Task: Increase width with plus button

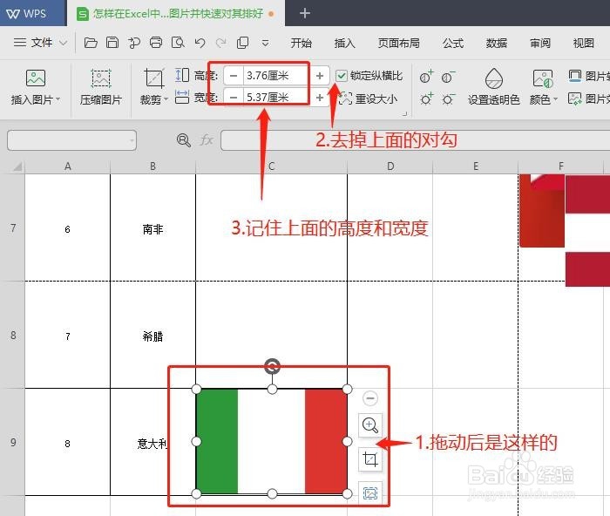Action: (320, 98)
